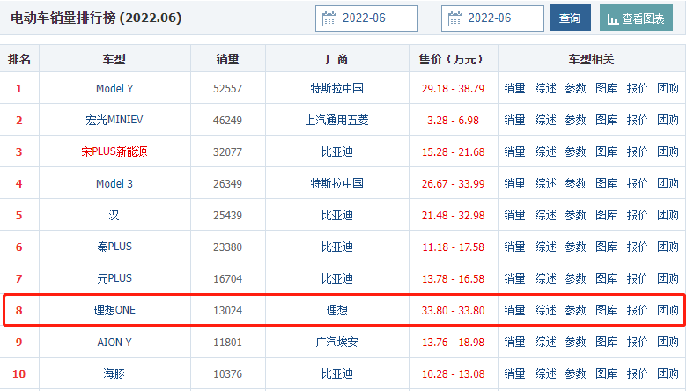The width and height of the screenshot is (687, 391).
Task: View 参数 for 宋PLUS新能源 row
Action: pyautogui.click(x=575, y=151)
